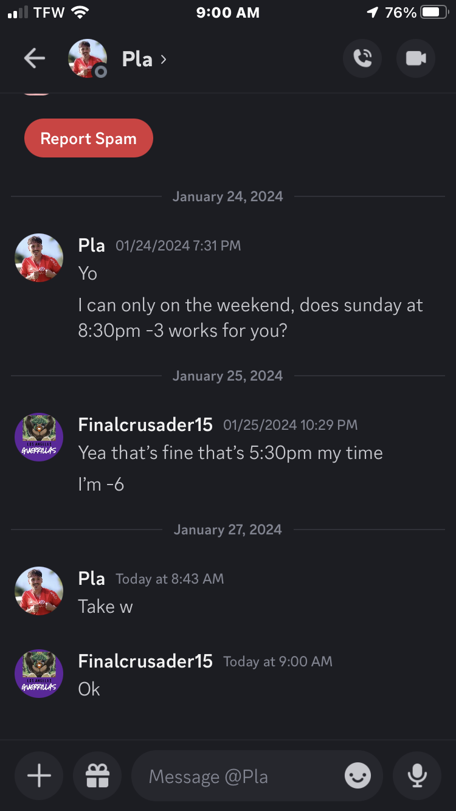
Task: Tap Pla's avatar in the header
Action: 88,59
